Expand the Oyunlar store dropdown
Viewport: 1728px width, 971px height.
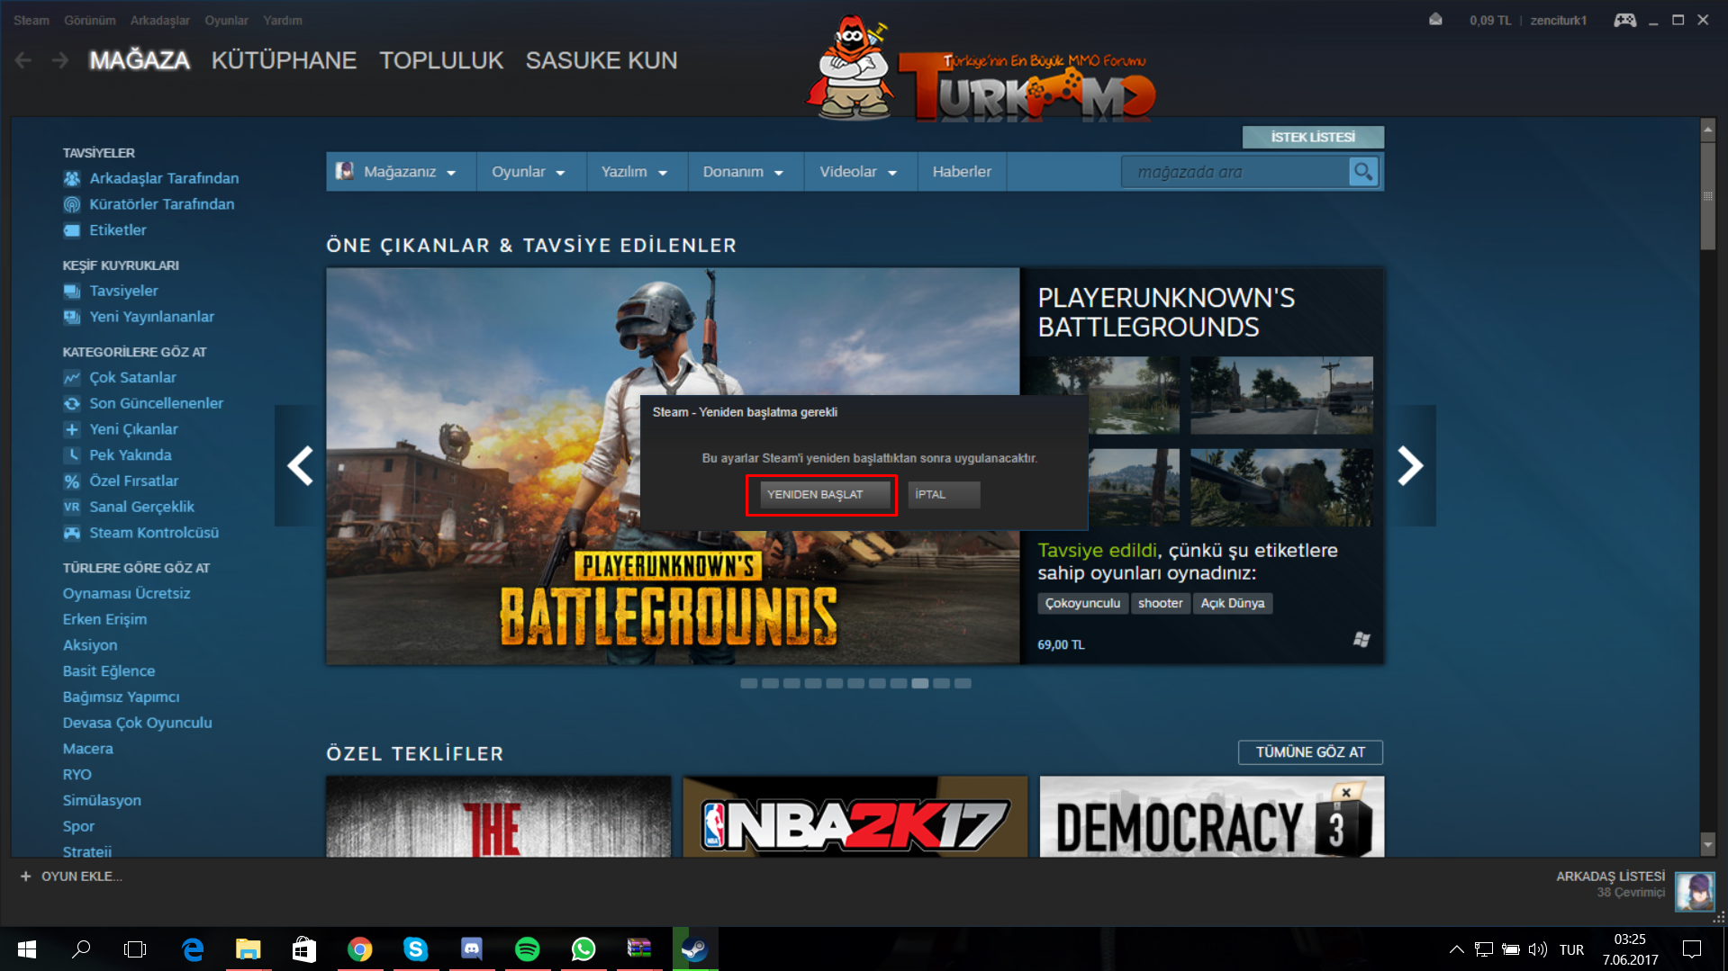click(x=529, y=171)
